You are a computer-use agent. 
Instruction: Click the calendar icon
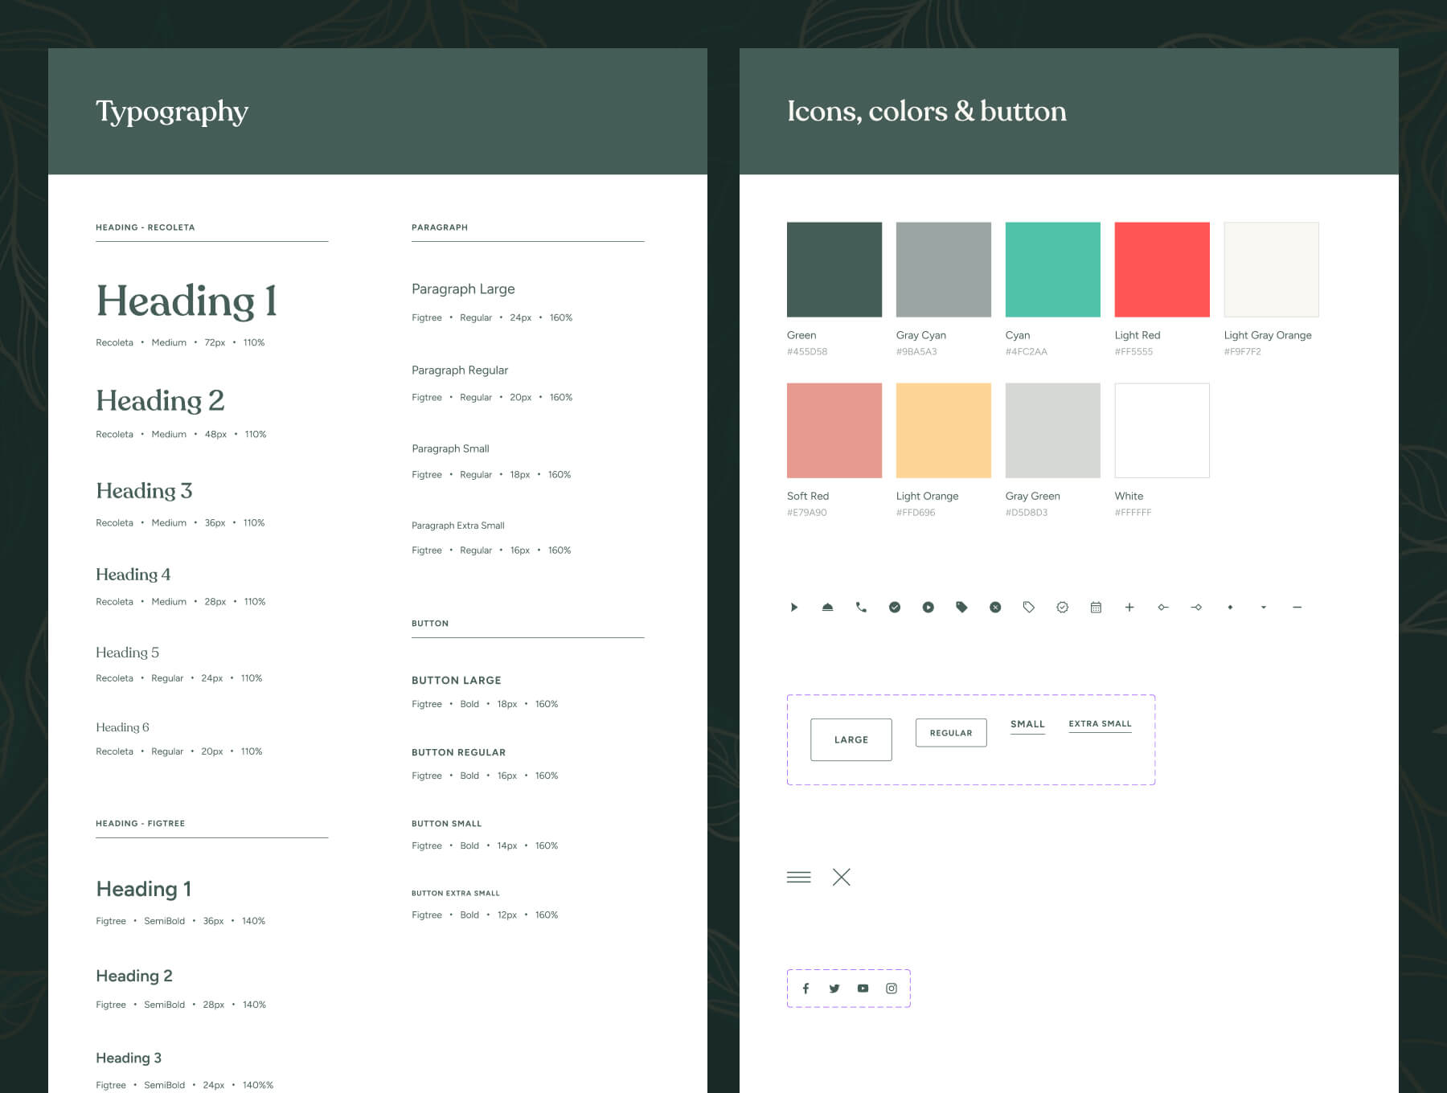click(1096, 608)
